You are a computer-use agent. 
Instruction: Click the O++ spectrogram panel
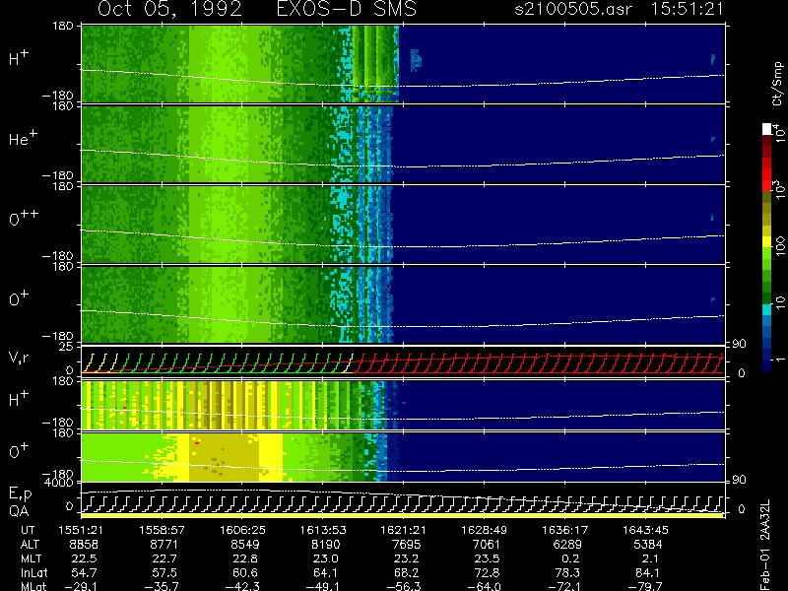[402, 225]
